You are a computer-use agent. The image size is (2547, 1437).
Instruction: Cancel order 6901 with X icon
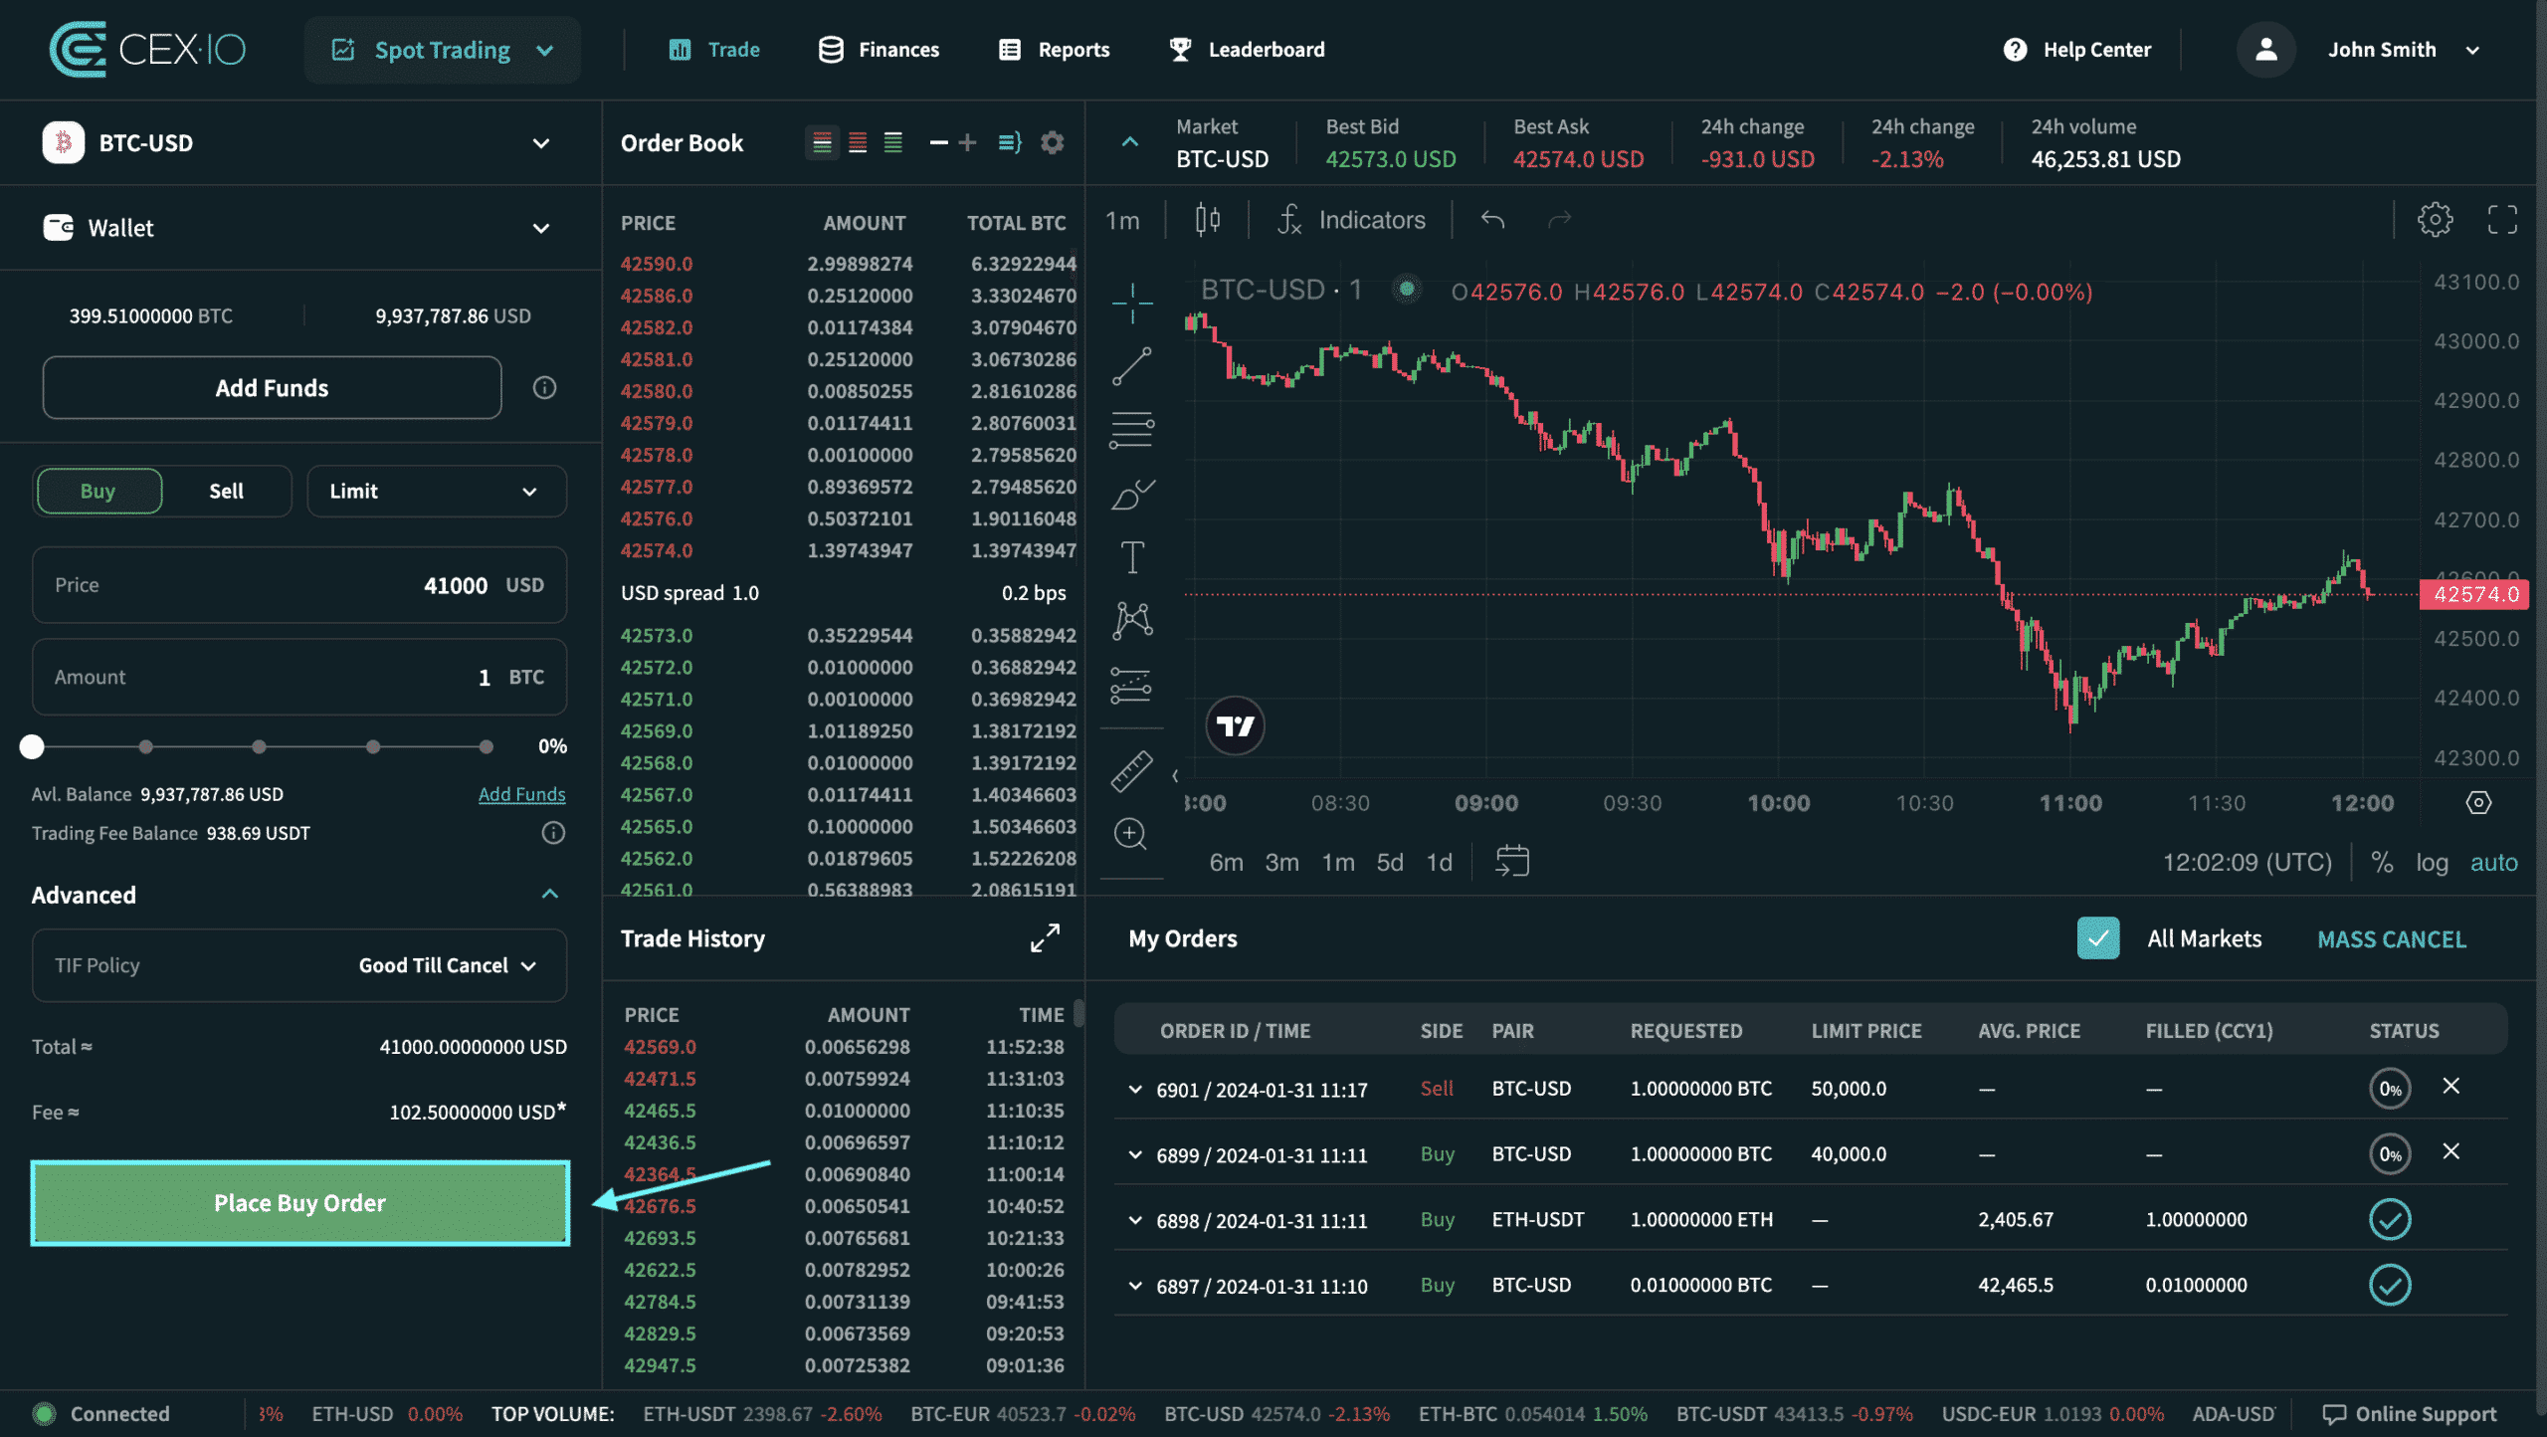(2451, 1086)
